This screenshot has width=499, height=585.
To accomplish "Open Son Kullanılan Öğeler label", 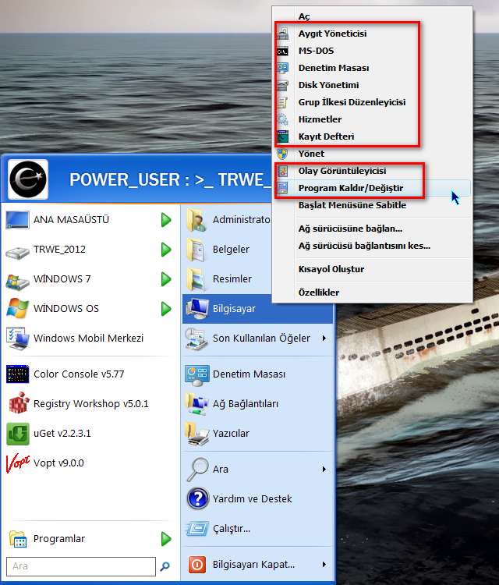I will (x=261, y=338).
